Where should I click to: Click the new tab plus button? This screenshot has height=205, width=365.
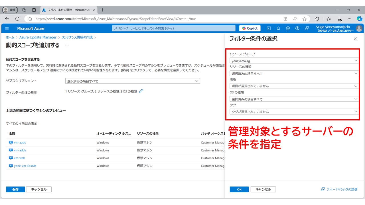[x=102, y=10]
